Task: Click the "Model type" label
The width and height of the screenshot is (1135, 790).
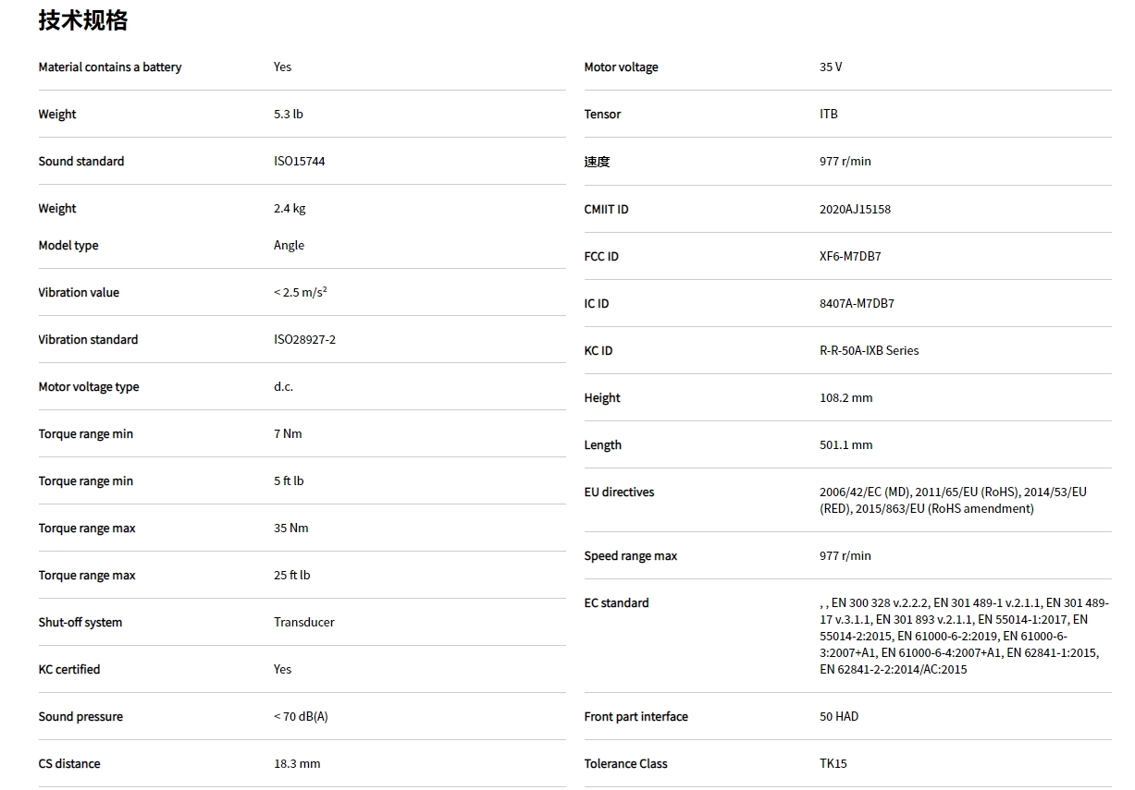Action: 68,246
